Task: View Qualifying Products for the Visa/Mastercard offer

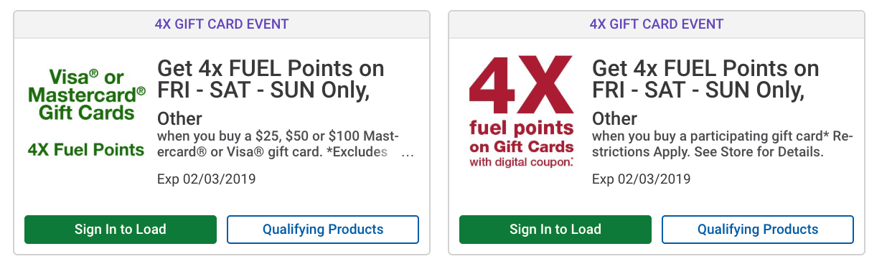Action: tap(323, 230)
